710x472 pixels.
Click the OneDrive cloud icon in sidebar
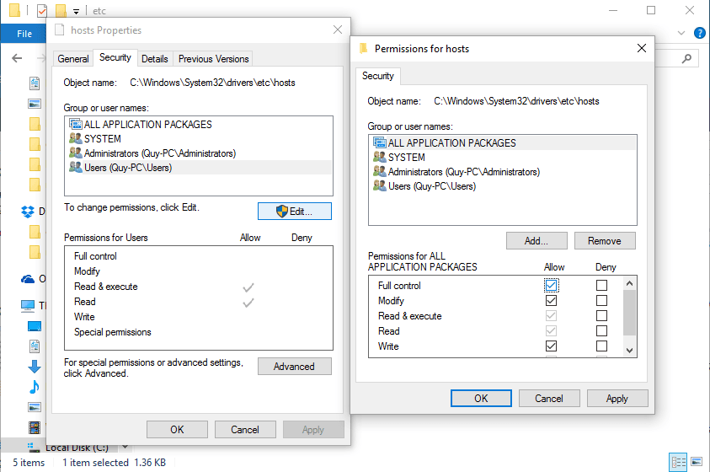pyautogui.click(x=27, y=279)
